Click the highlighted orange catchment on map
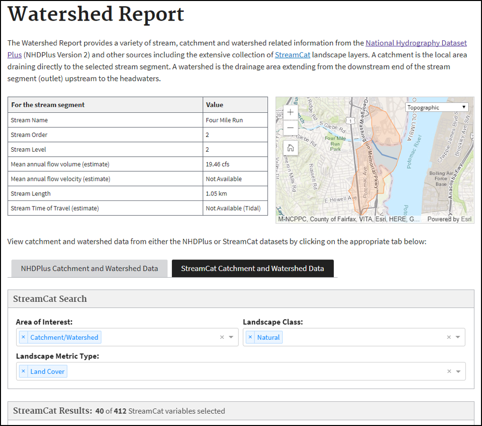Image resolution: width=482 pixels, height=426 pixels. tap(384, 126)
